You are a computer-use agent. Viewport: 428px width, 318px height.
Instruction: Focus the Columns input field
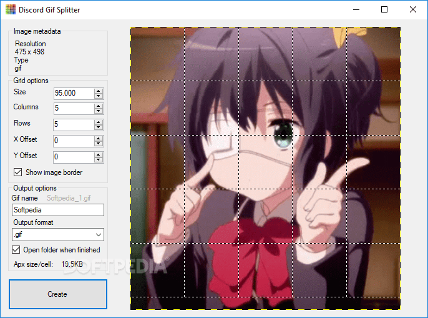tap(74, 108)
